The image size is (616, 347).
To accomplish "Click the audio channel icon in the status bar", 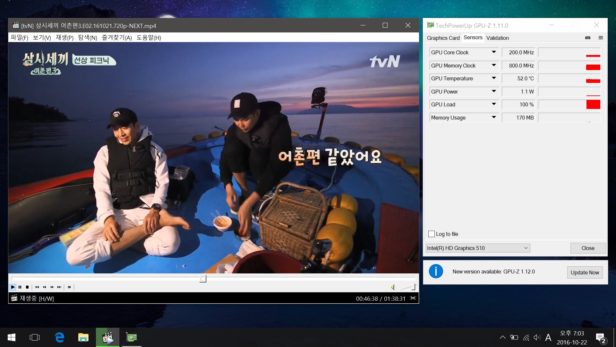I will point(413,298).
